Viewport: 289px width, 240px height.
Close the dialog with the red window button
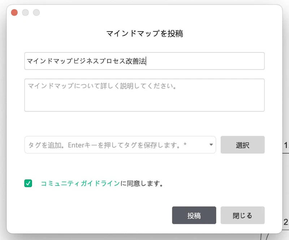point(14,13)
